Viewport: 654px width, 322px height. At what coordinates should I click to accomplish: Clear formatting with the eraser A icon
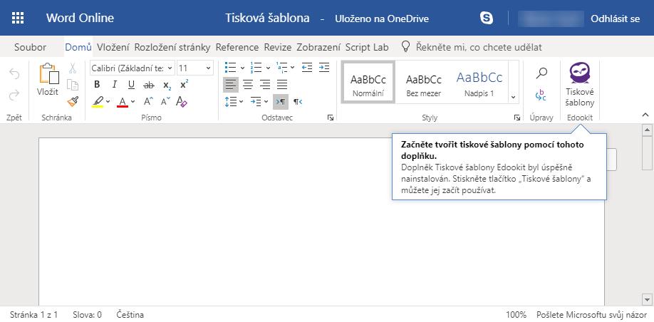[x=182, y=101]
